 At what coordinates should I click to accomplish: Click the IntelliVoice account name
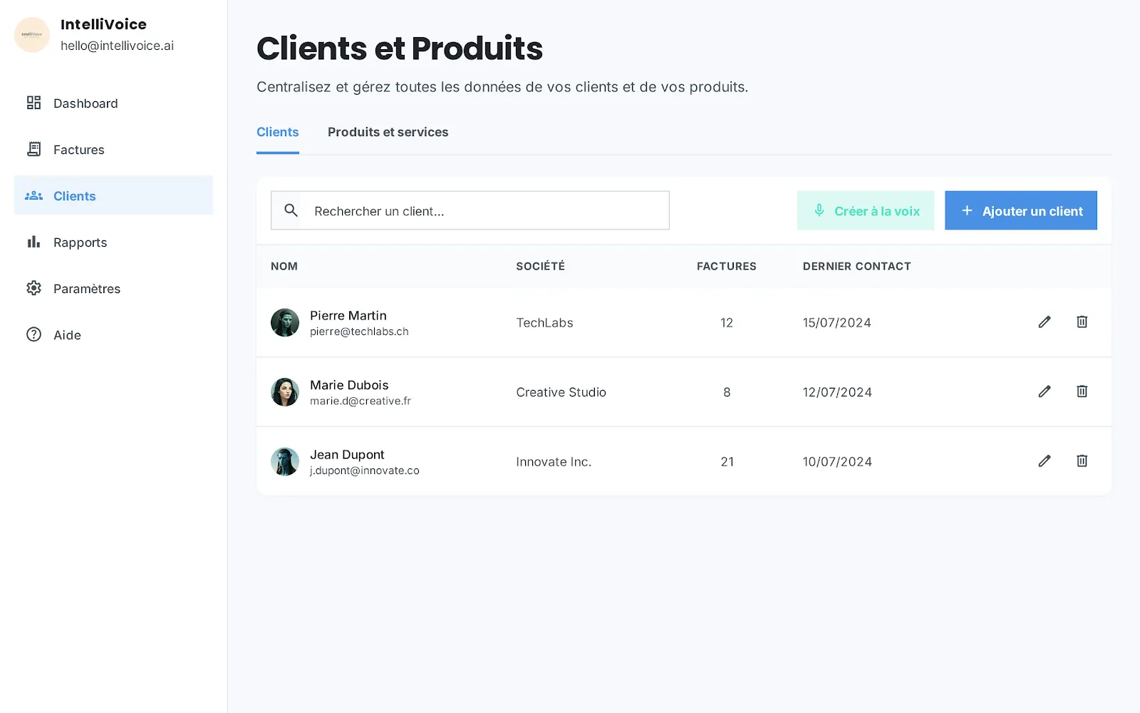[x=103, y=24]
